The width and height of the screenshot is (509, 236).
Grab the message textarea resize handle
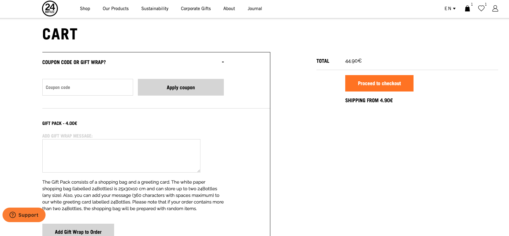199,171
